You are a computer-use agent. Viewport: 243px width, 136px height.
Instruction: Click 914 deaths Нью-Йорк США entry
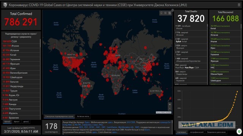coord(191,66)
